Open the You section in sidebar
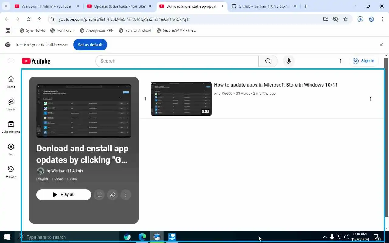Image resolution: width=389 pixels, height=243 pixels. pos(11,149)
